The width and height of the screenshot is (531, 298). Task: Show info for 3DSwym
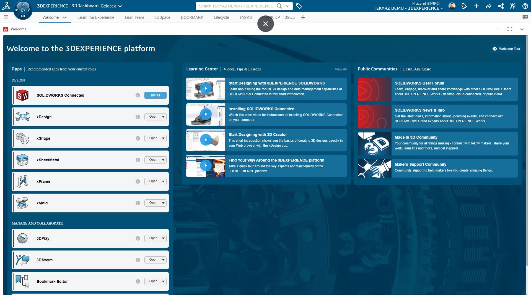coord(138,260)
